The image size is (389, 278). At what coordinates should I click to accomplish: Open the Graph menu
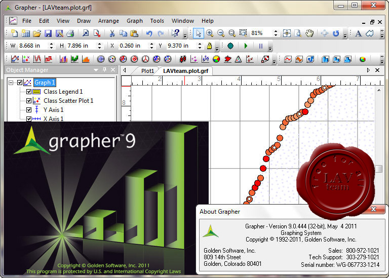pyautogui.click(x=135, y=21)
